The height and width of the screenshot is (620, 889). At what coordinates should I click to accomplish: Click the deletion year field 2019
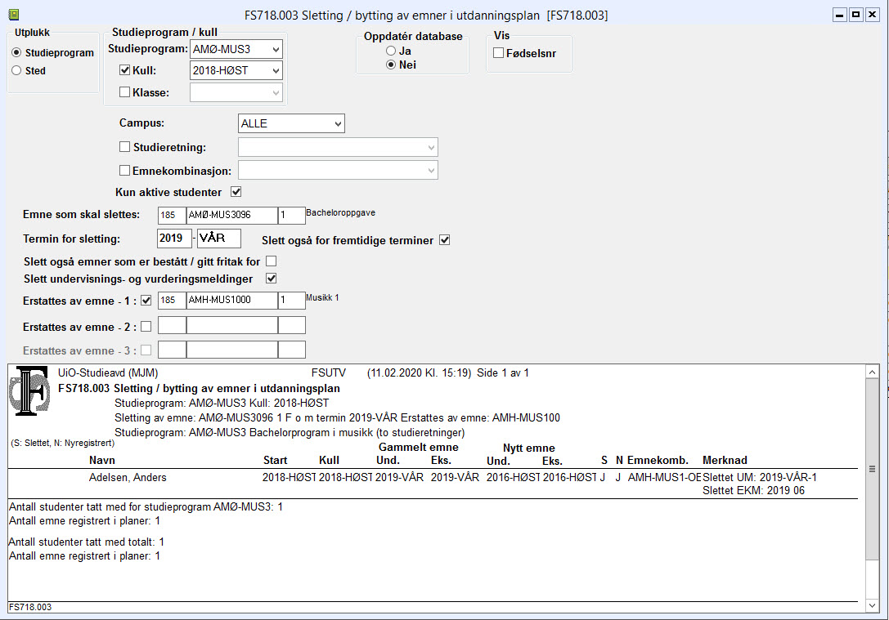tap(174, 239)
